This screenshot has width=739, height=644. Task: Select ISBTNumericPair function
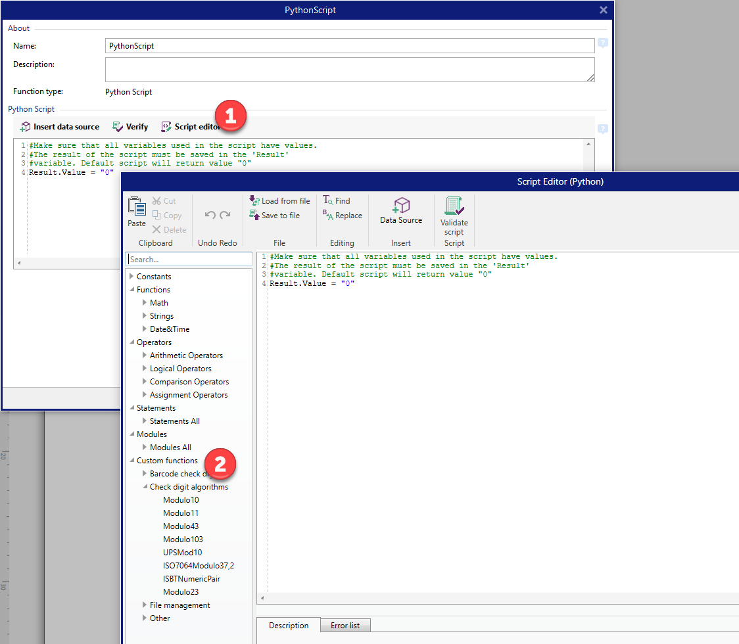[x=191, y=579]
